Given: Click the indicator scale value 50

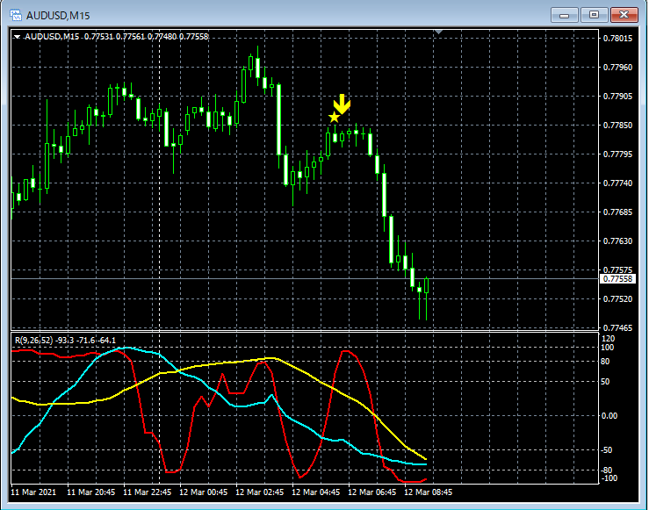Looking at the screenshot, I should tap(605, 381).
